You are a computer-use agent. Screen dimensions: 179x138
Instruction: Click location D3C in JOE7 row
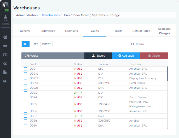pyautogui.click(x=101, y=116)
